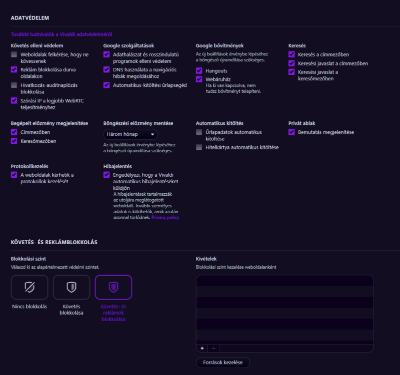Toggle the Webáruház checkbox
Image resolution: width=400 pixels, height=375 pixels.
click(x=199, y=79)
